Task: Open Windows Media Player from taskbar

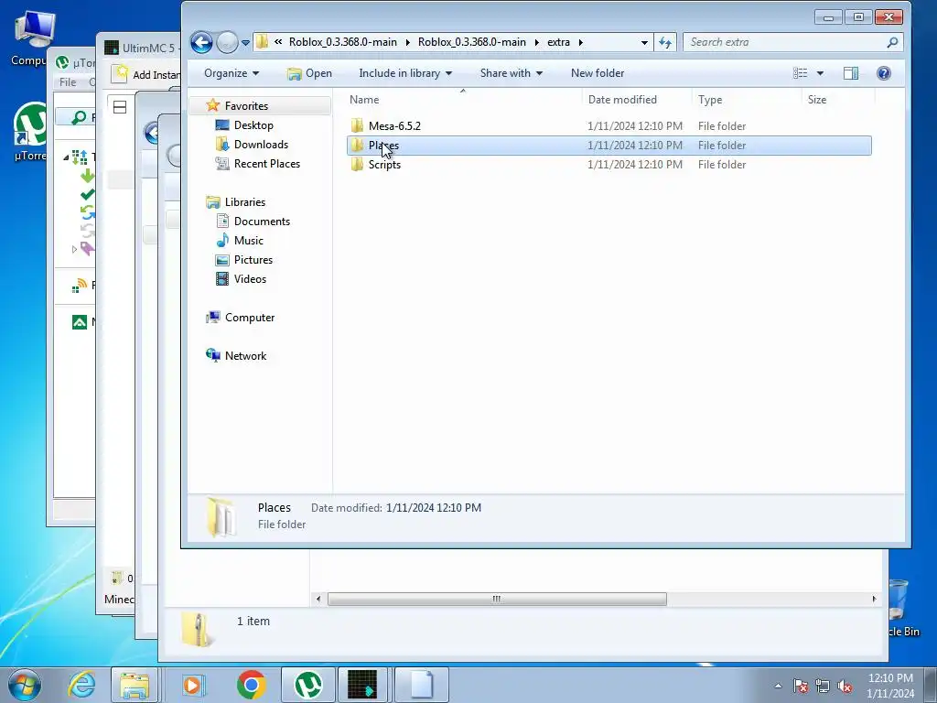Action: click(x=192, y=685)
